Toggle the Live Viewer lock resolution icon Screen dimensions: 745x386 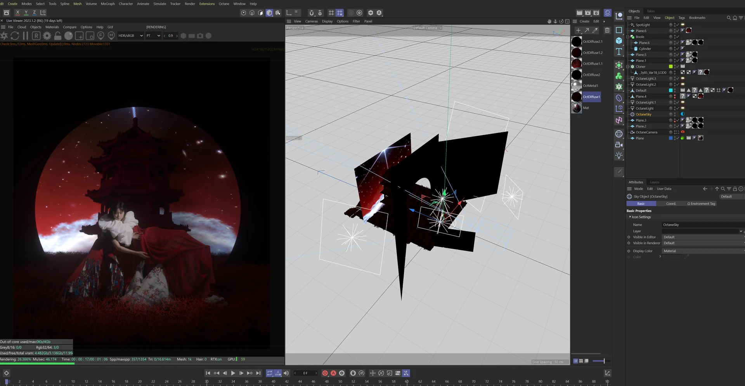[x=57, y=36]
